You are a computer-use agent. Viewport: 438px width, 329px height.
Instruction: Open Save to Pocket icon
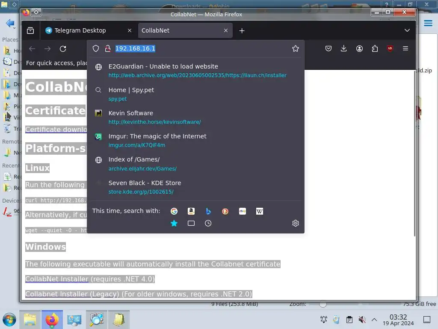[x=328, y=48]
